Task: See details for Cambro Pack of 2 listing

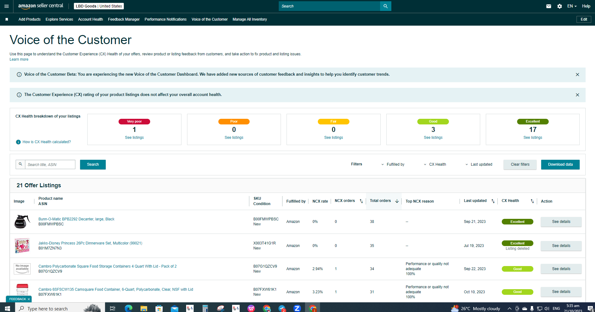Action: pyautogui.click(x=561, y=269)
